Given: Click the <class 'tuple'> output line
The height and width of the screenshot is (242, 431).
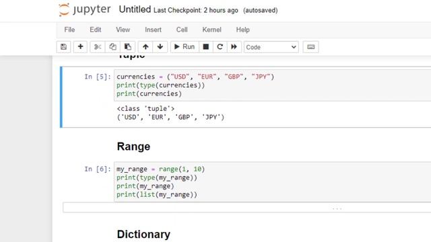Looking at the screenshot, I should (x=145, y=109).
